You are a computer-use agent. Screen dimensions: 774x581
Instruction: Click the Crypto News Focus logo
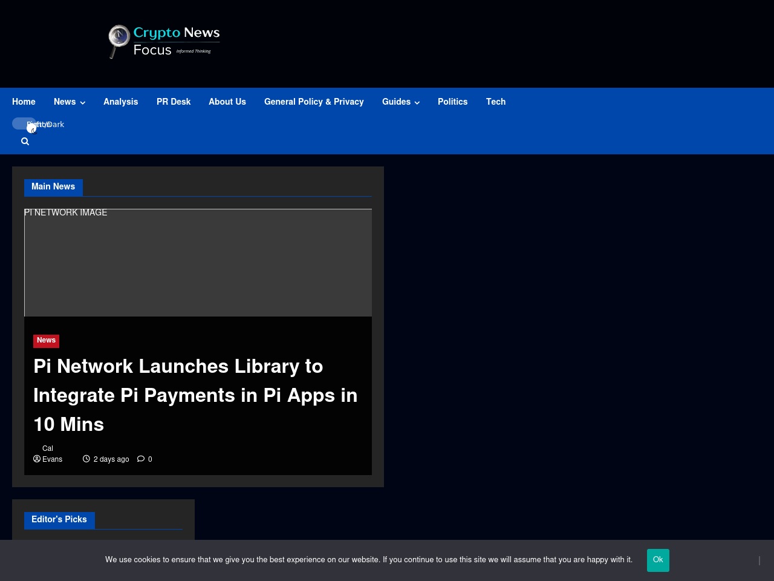click(164, 42)
